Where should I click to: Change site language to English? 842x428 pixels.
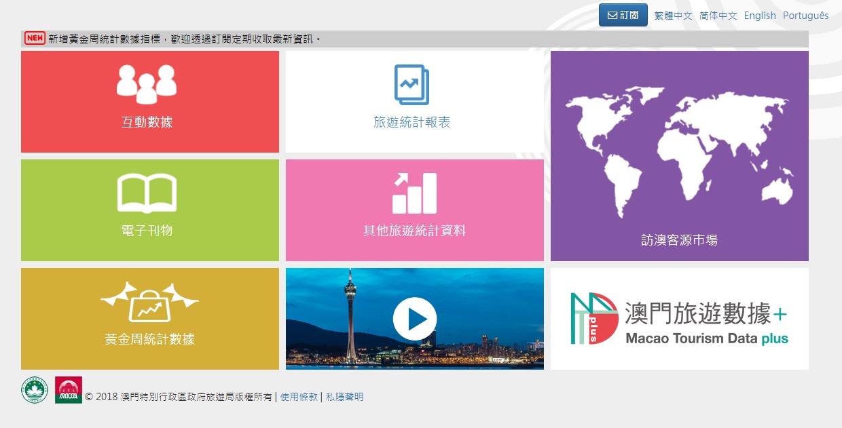click(x=759, y=16)
